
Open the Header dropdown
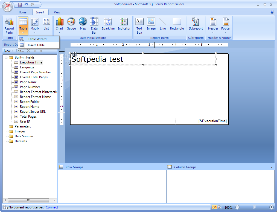pyautogui.click(x=213, y=32)
